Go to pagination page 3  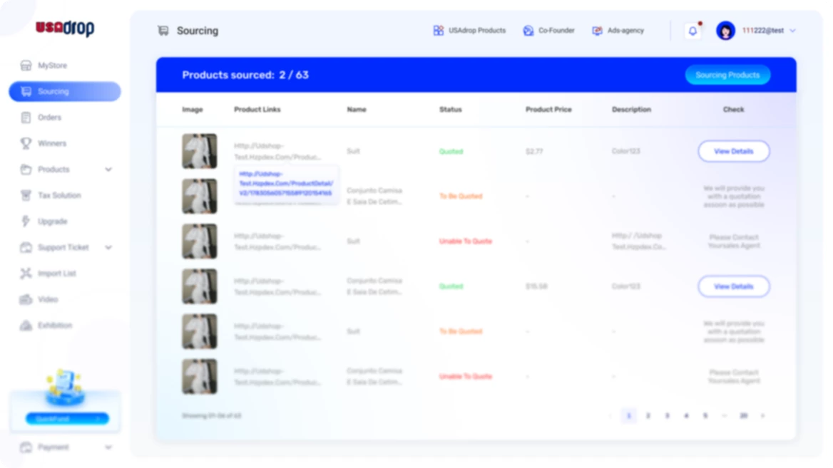667,415
